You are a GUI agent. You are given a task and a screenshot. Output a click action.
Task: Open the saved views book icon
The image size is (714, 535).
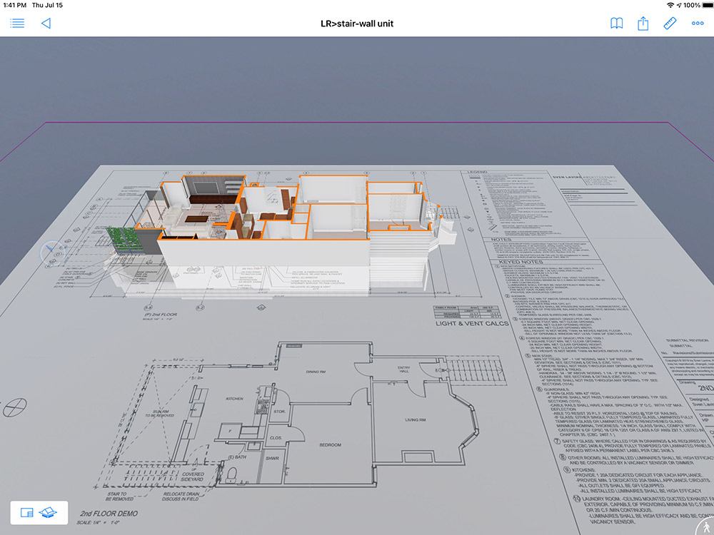[617, 24]
